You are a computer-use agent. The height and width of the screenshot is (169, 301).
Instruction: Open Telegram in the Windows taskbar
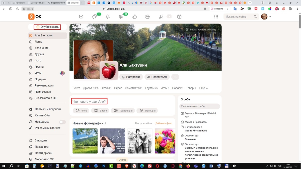pos(81,166)
